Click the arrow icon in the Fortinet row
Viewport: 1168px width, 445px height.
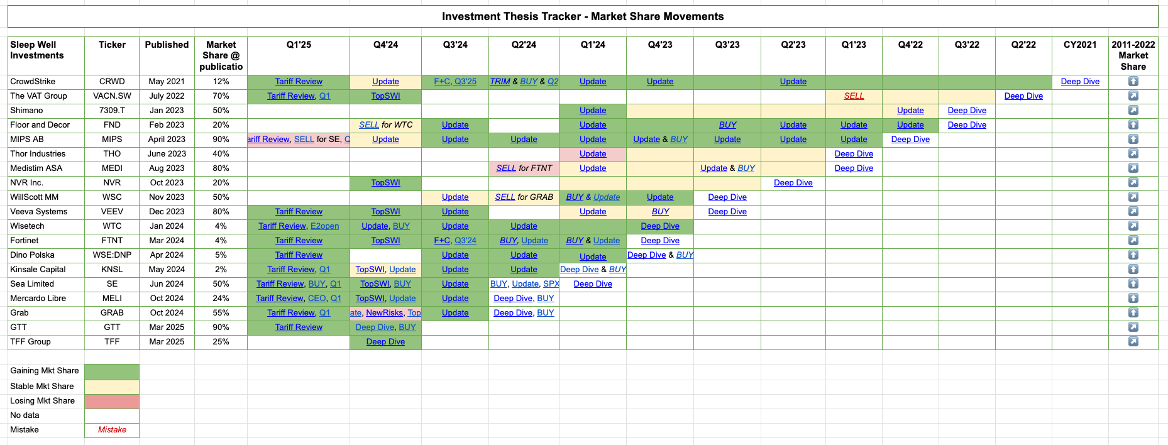click(1133, 240)
